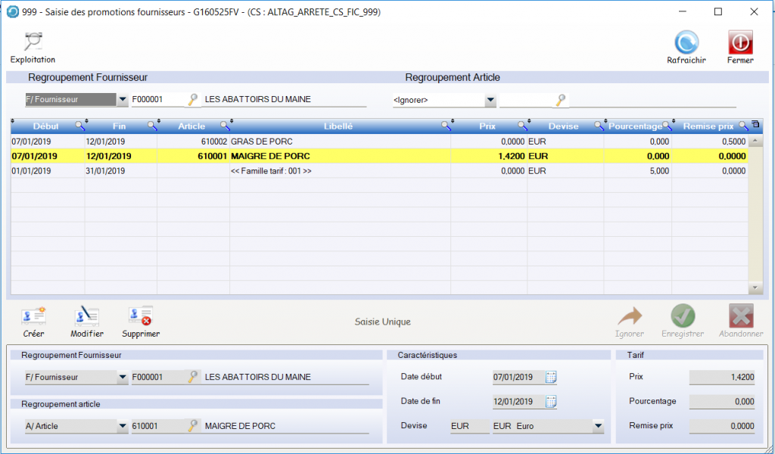This screenshot has height=454, width=775.
Task: Sort by the Libellé column header
Action: (x=338, y=126)
